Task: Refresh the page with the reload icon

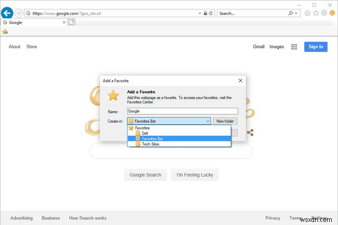Action: coord(211,14)
